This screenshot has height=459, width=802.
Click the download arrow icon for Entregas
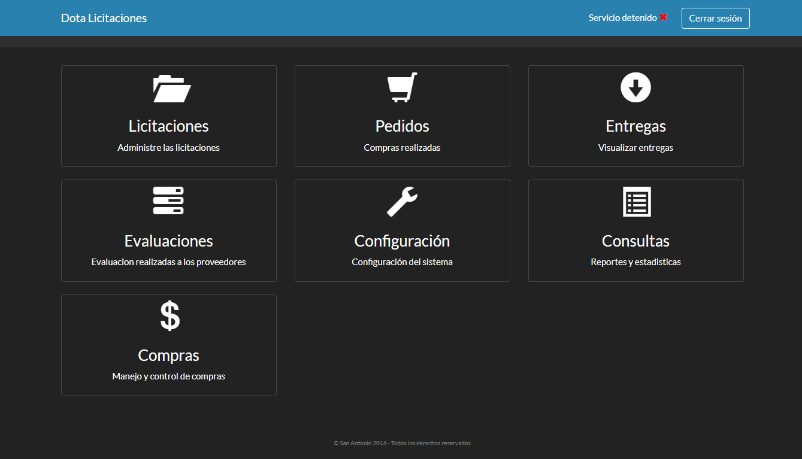(635, 87)
